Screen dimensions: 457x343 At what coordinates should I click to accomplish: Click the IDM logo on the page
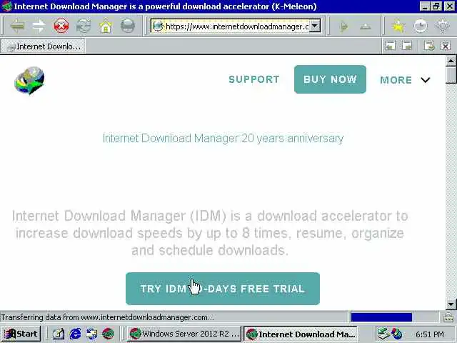[29, 81]
